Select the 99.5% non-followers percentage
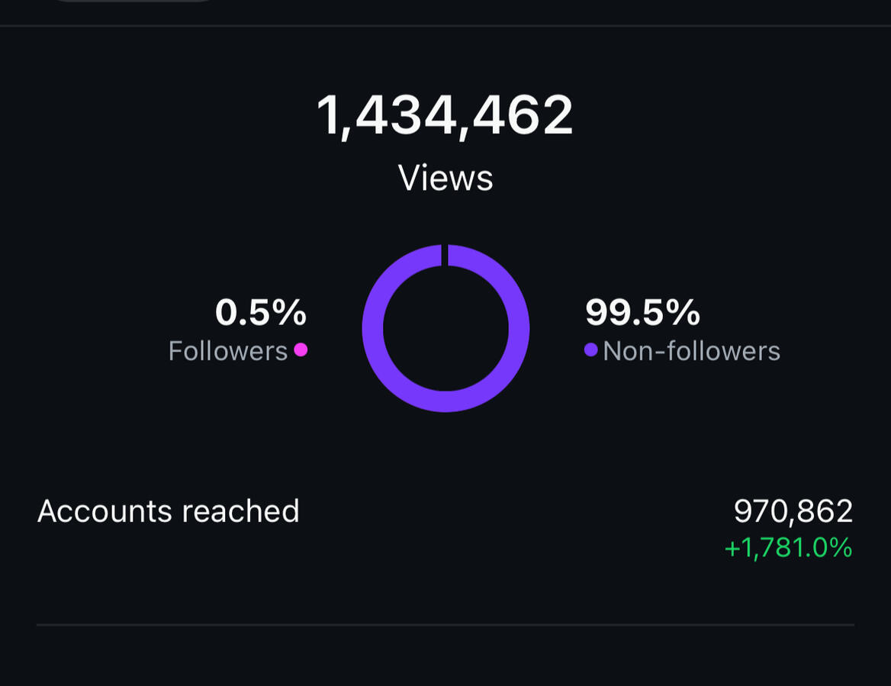Viewport: 891px width, 686px height. click(x=642, y=312)
